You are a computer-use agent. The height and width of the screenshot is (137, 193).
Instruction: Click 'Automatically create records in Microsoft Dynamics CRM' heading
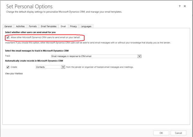pyautogui.click(x=34, y=61)
